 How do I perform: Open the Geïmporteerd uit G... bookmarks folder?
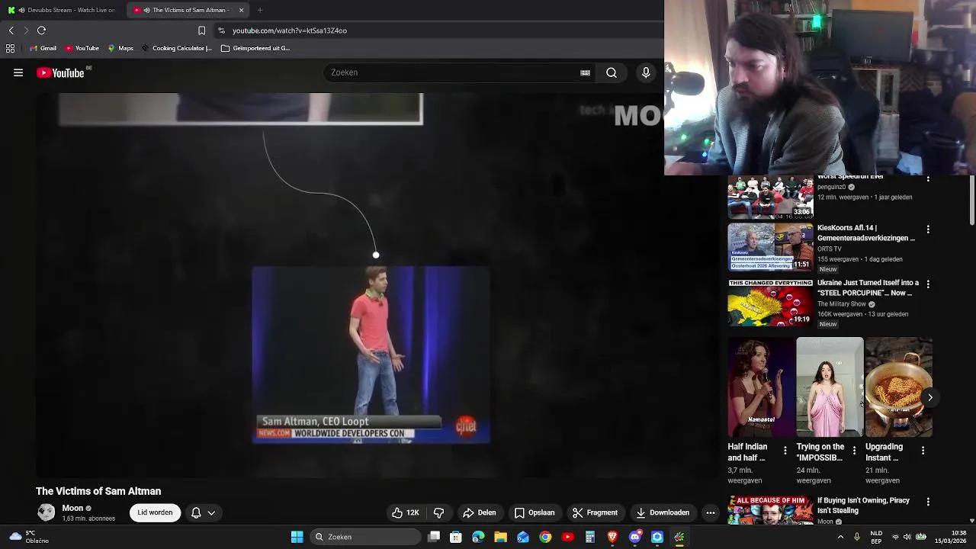(255, 48)
